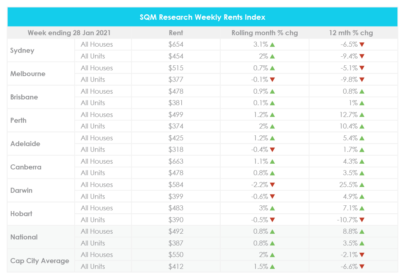Click the red down arrow beside -6.6%

(x=362, y=267)
